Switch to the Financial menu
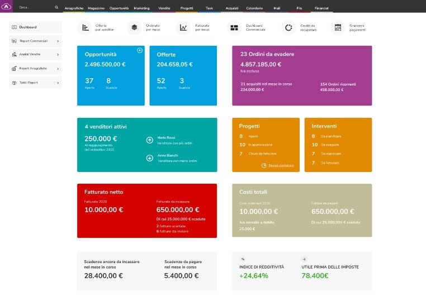Image resolution: width=426 pixels, height=296 pixels. (321, 8)
